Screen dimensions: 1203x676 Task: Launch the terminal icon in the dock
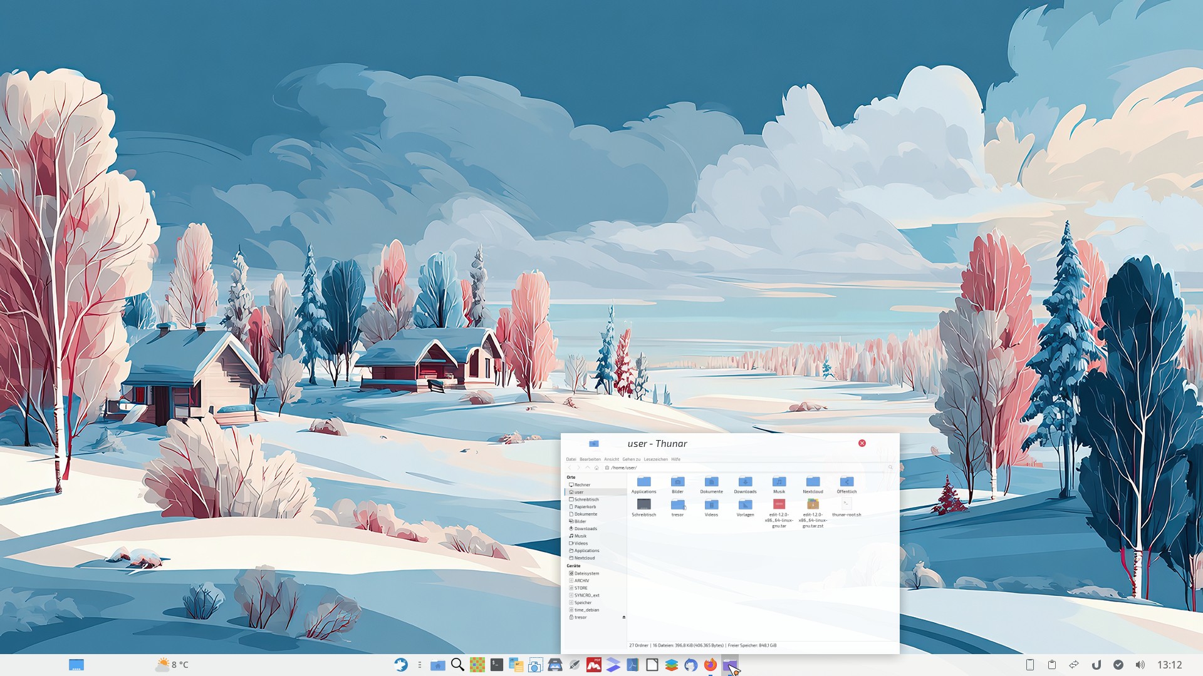point(496,665)
